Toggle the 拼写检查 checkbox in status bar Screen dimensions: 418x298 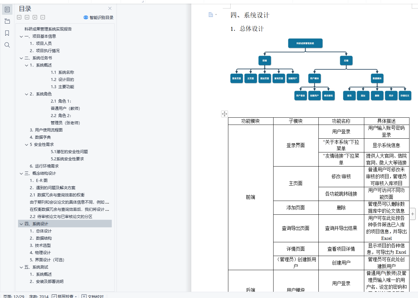(54, 296)
